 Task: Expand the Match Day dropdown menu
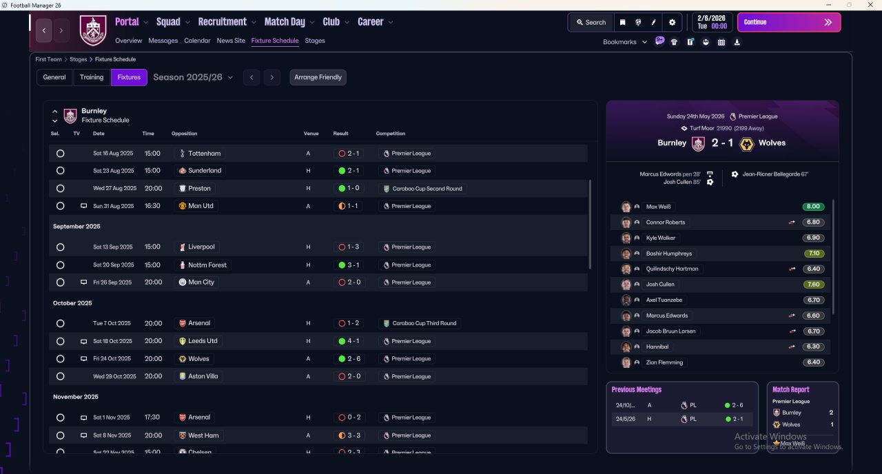tap(289, 22)
